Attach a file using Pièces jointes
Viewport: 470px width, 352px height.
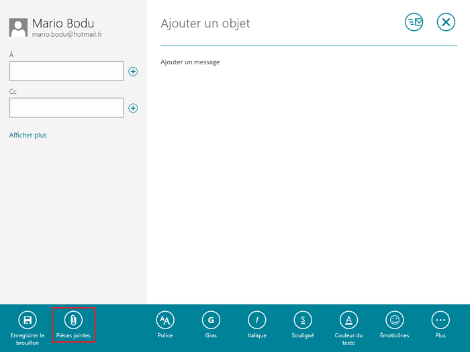[73, 325]
